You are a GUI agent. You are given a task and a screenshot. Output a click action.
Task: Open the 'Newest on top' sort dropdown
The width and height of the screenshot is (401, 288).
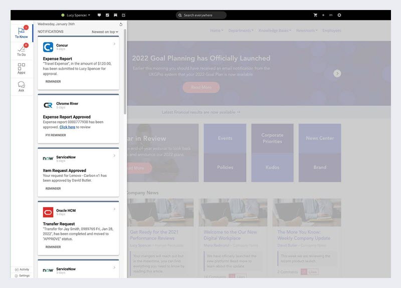click(x=105, y=32)
